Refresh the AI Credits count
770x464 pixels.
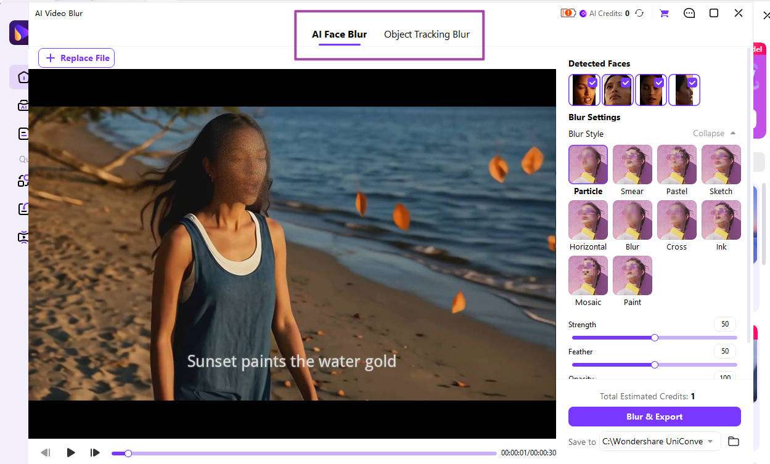point(639,13)
